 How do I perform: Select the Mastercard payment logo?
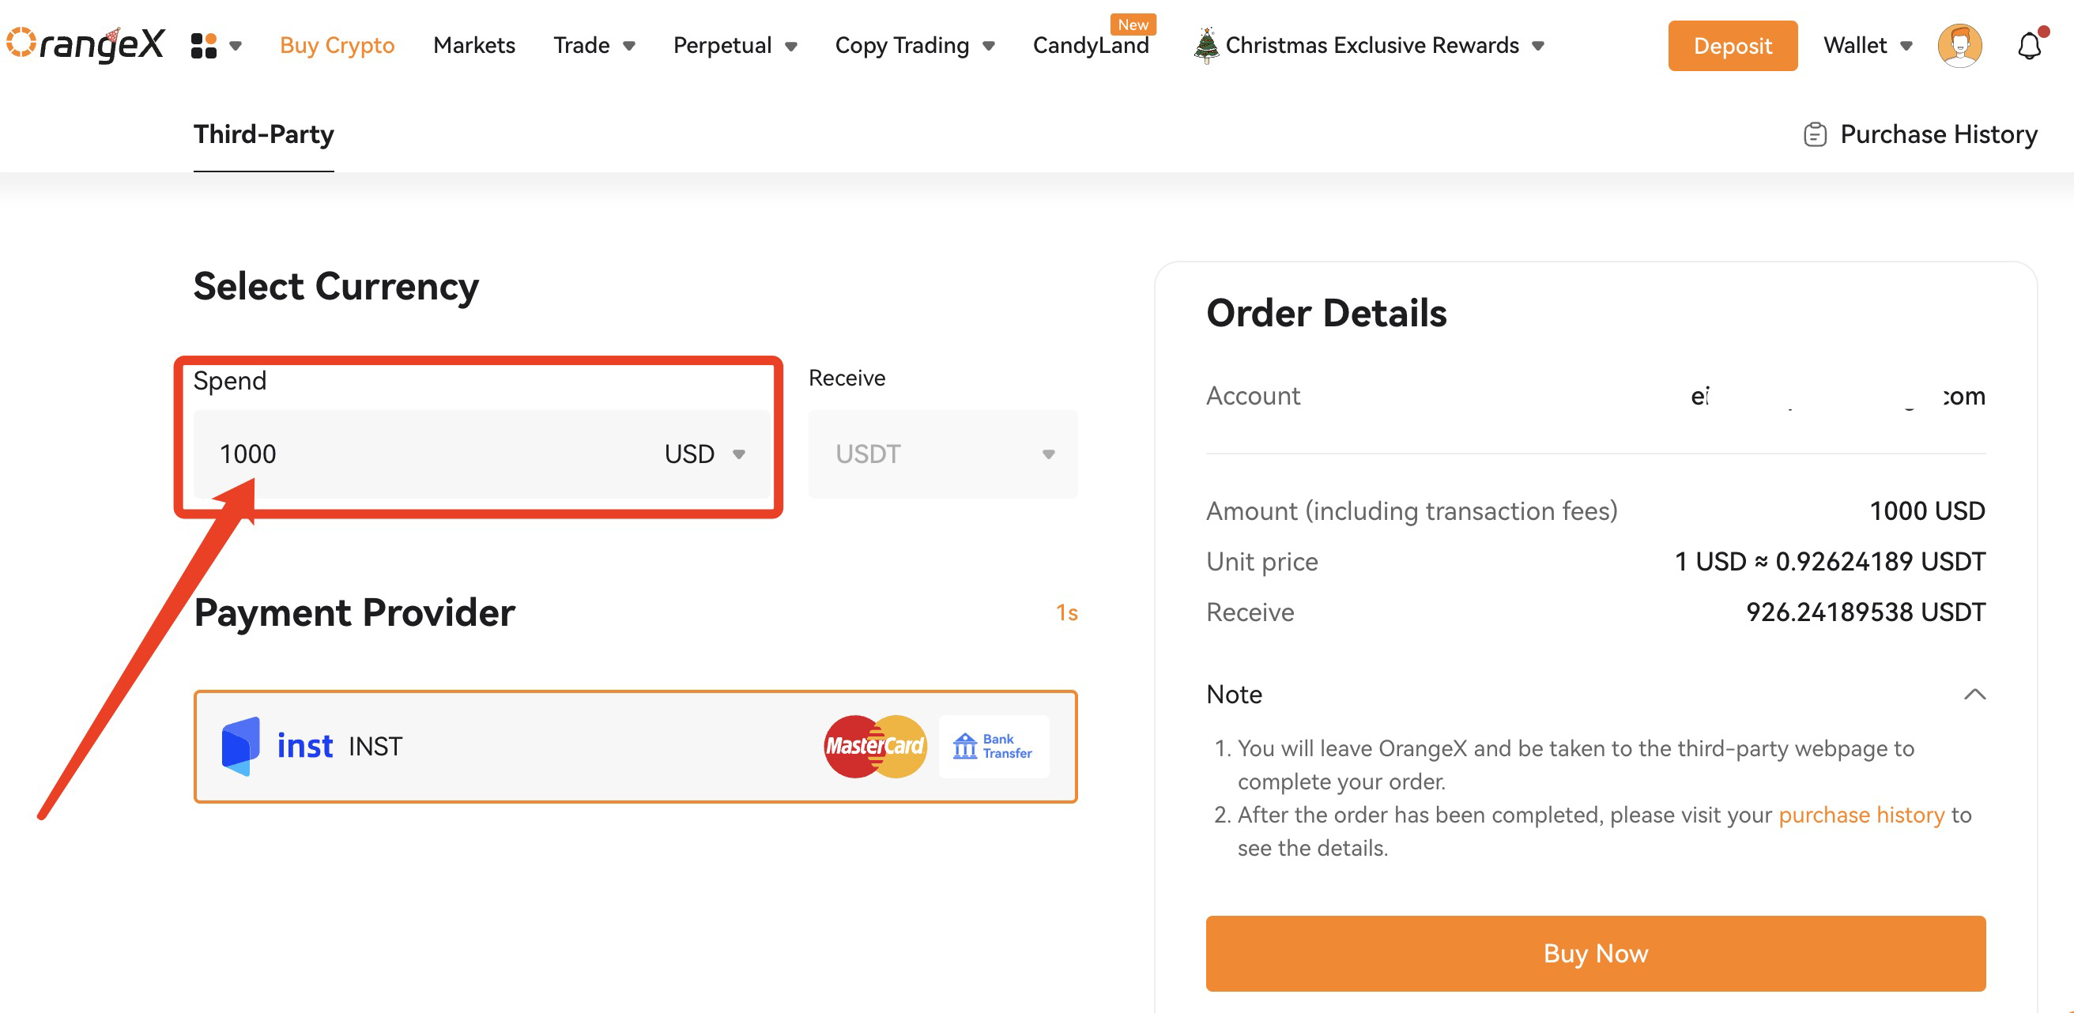pos(875,746)
